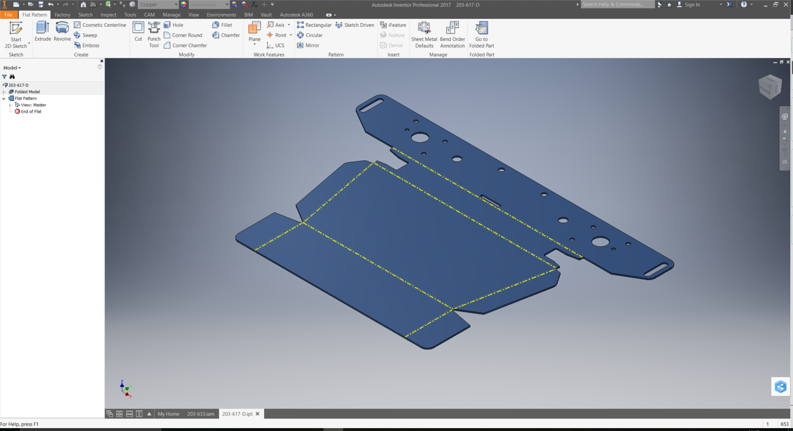Expand the Folded Model tree node

click(4, 92)
